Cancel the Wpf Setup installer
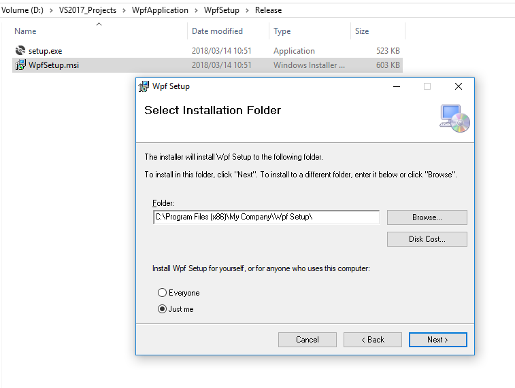Screen dimensions: 515x388 307,340
